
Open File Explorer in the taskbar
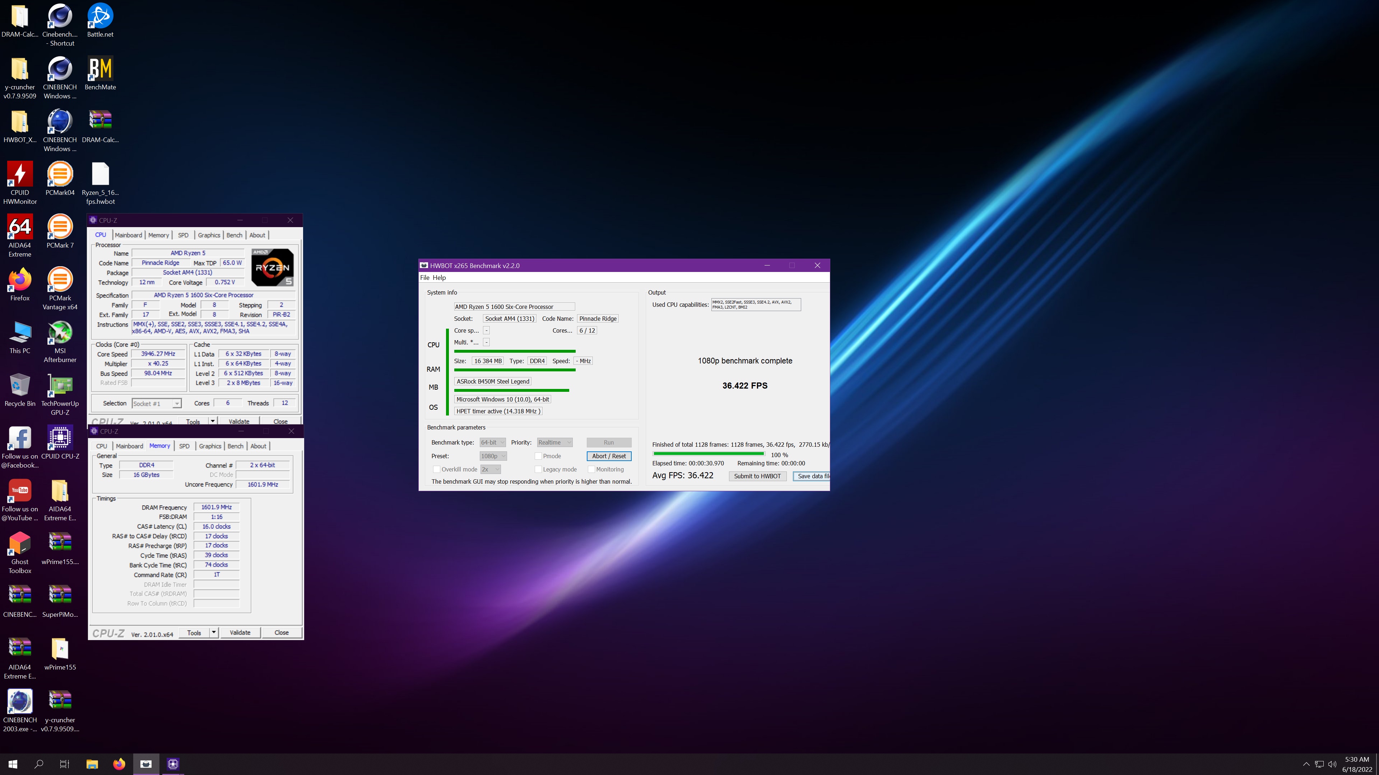click(92, 764)
